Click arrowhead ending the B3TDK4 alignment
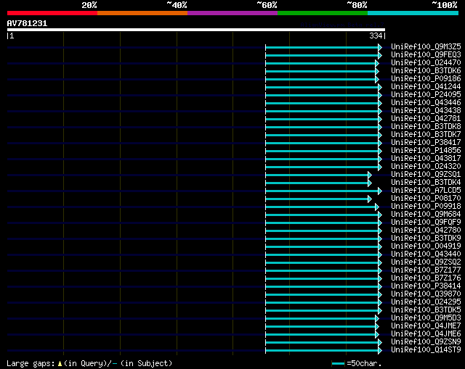This screenshot has width=465, height=369. [x=370, y=183]
